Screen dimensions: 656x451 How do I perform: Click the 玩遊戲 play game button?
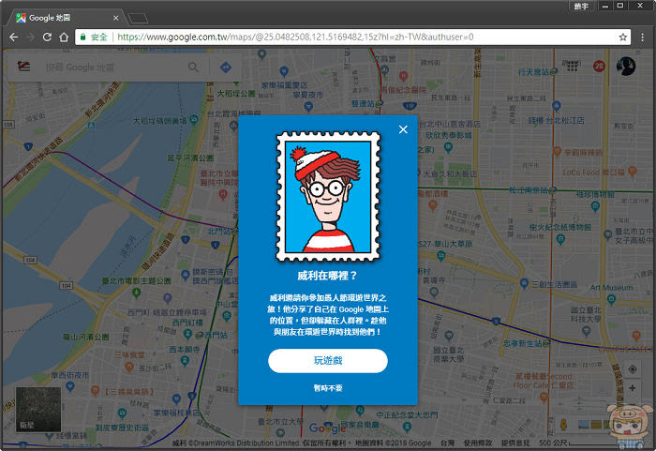coord(328,361)
